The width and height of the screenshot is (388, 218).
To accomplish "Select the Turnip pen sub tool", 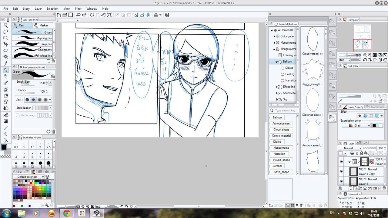I will point(33,44).
